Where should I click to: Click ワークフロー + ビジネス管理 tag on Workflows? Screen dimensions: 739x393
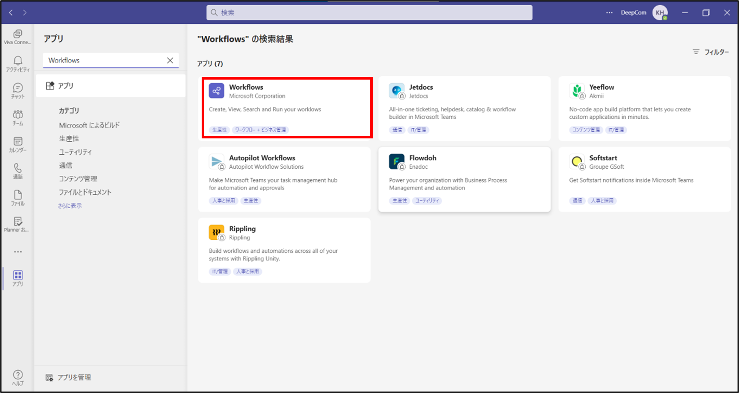click(x=261, y=130)
